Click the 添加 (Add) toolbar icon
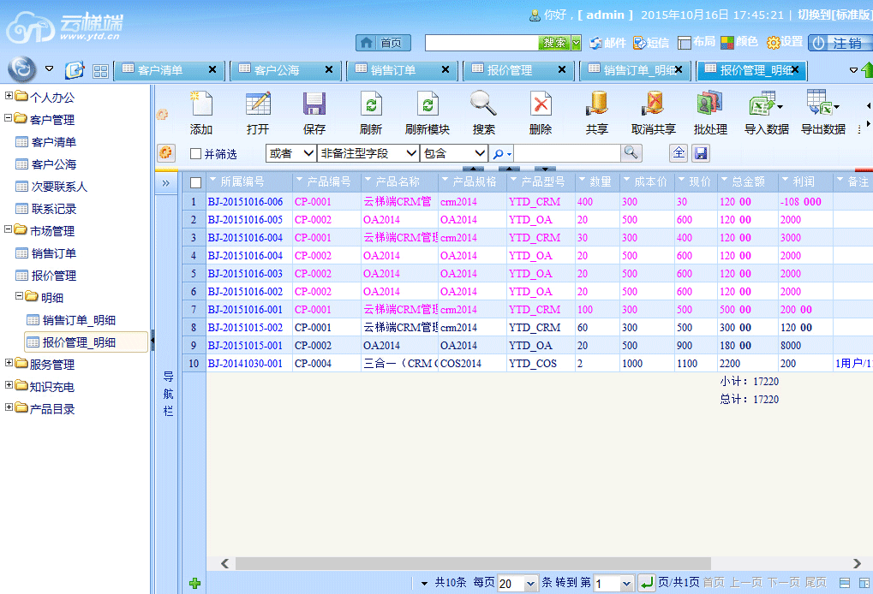The width and height of the screenshot is (873, 594). click(201, 104)
